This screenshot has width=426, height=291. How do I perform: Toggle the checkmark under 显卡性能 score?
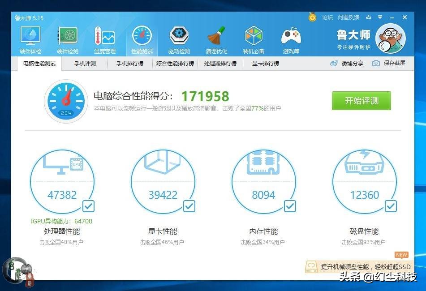(x=189, y=206)
